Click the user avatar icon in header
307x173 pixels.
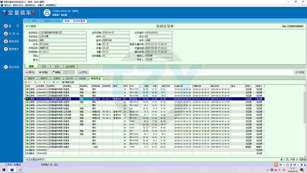tap(47, 13)
